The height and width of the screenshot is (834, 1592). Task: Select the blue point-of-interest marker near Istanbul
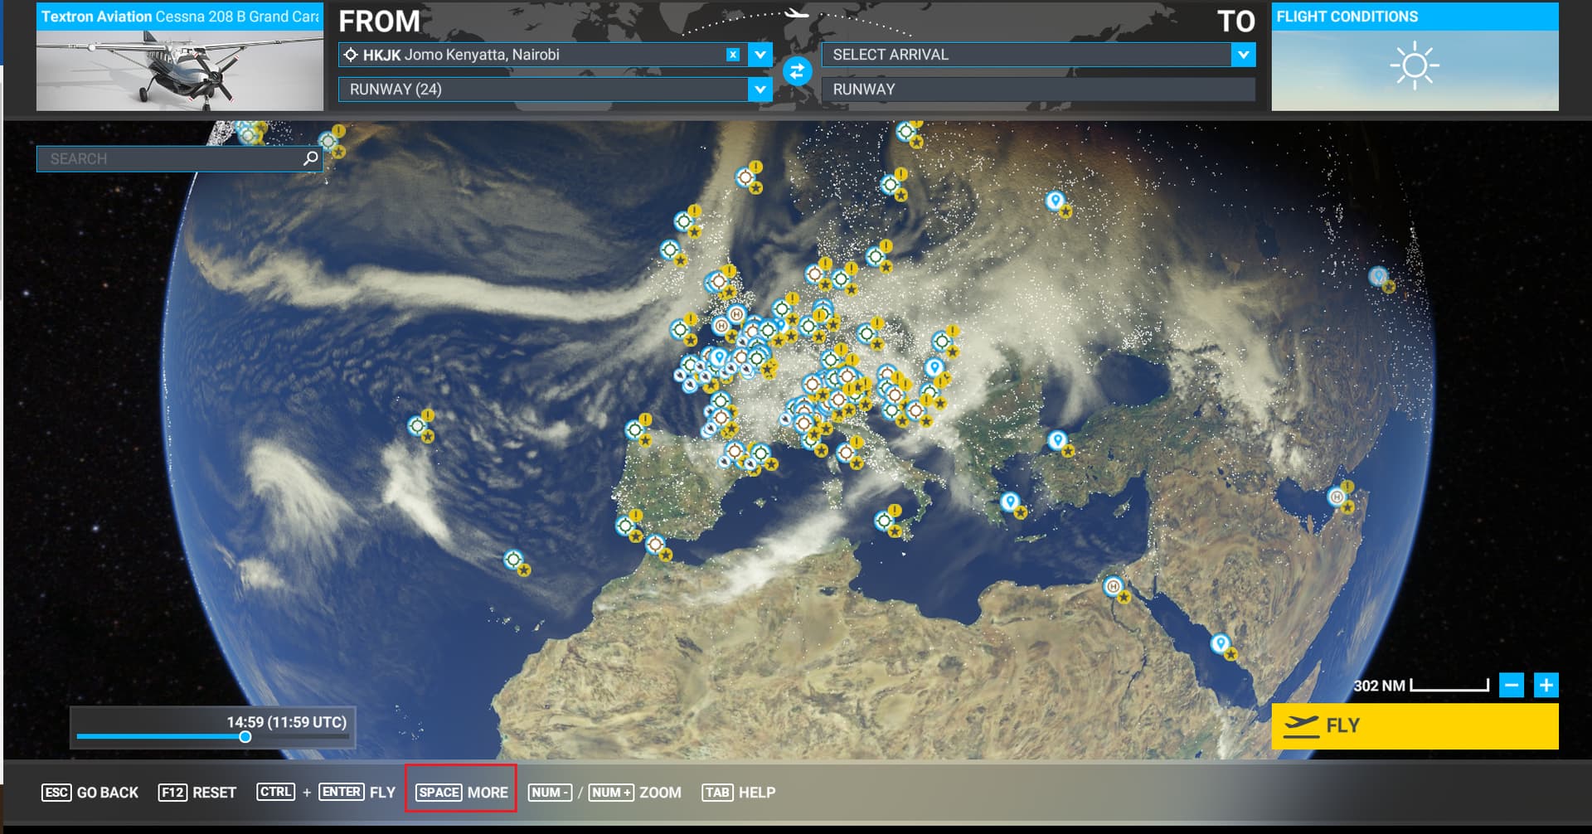(x=1057, y=439)
